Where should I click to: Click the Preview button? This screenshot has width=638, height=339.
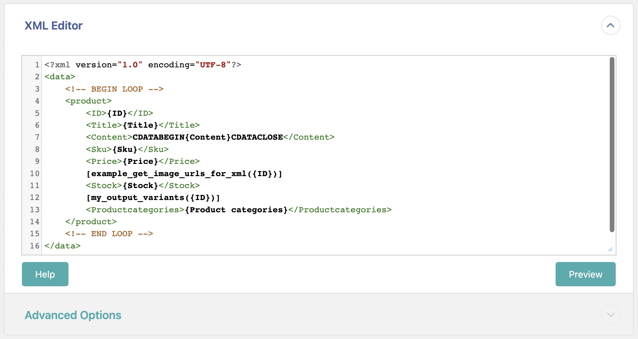pyautogui.click(x=585, y=274)
